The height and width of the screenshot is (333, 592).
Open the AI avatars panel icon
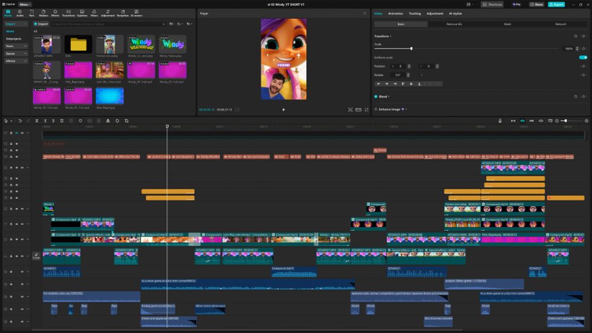tap(136, 13)
